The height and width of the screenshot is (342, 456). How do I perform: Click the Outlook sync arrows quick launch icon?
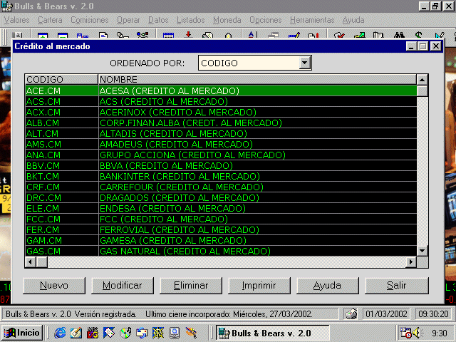click(142, 333)
